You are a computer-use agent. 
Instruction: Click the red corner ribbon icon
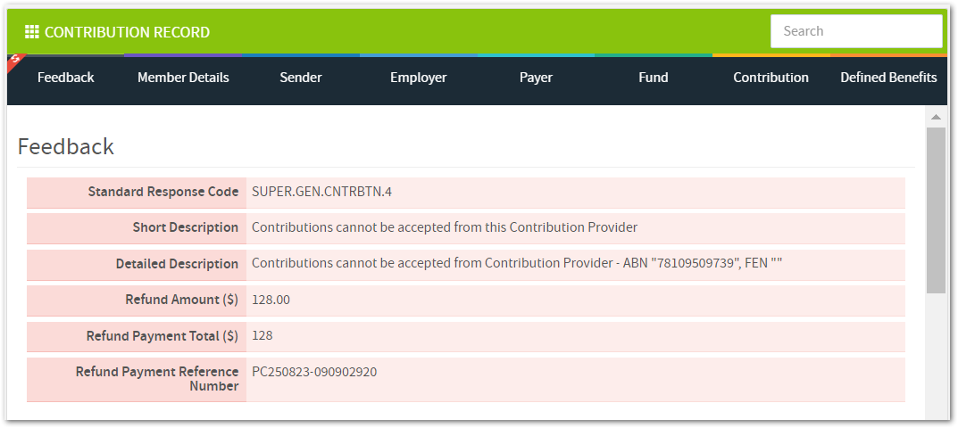point(14,61)
